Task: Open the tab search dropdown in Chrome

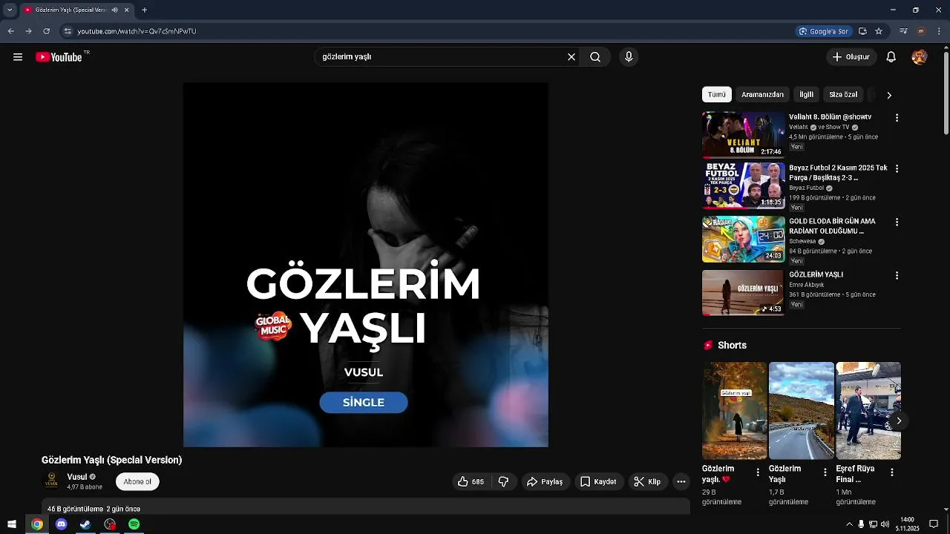Action: [10, 10]
